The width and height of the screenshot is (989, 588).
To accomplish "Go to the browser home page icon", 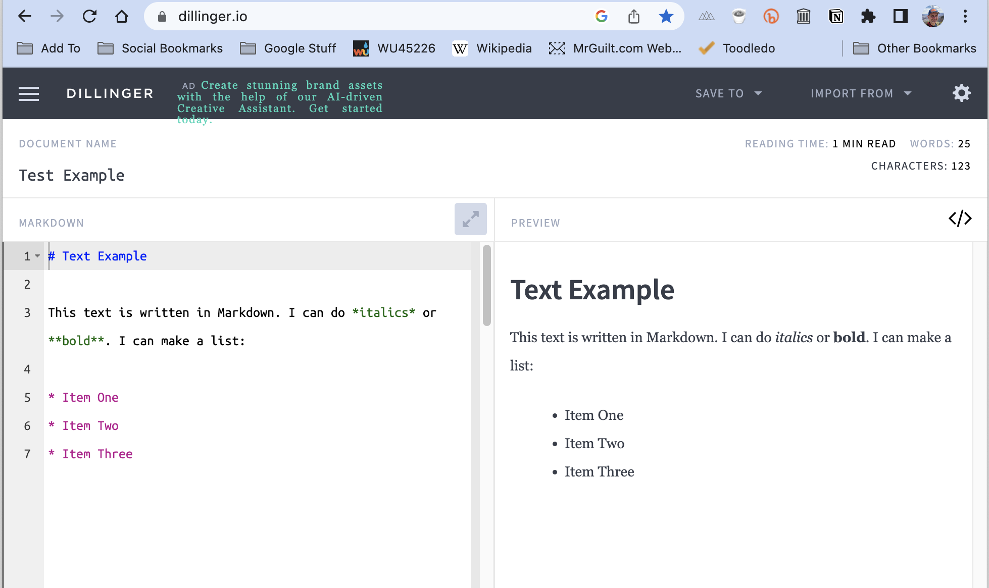I will pyautogui.click(x=122, y=17).
